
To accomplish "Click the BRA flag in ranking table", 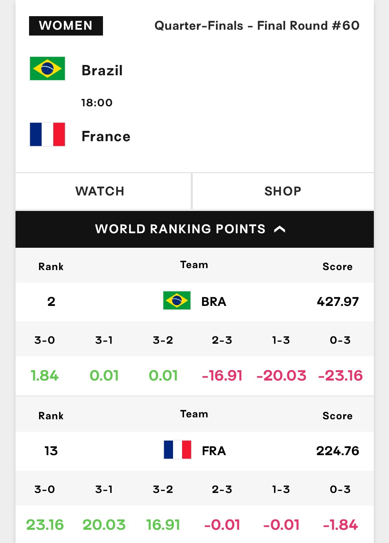I will (x=177, y=300).
